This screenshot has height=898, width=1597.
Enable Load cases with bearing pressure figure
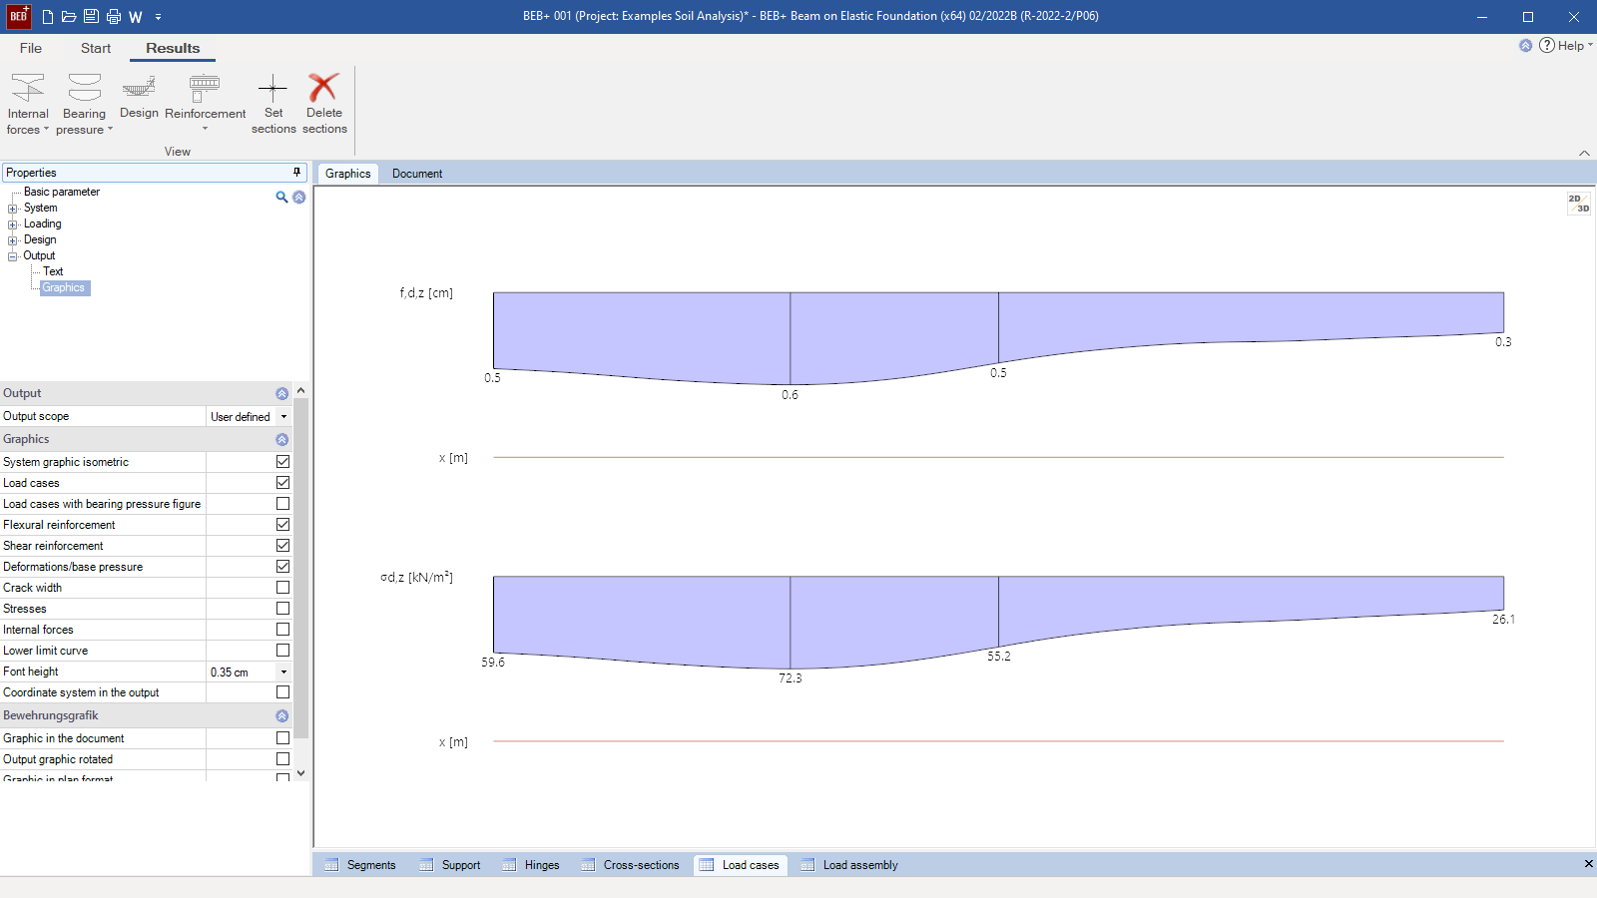[x=282, y=504]
